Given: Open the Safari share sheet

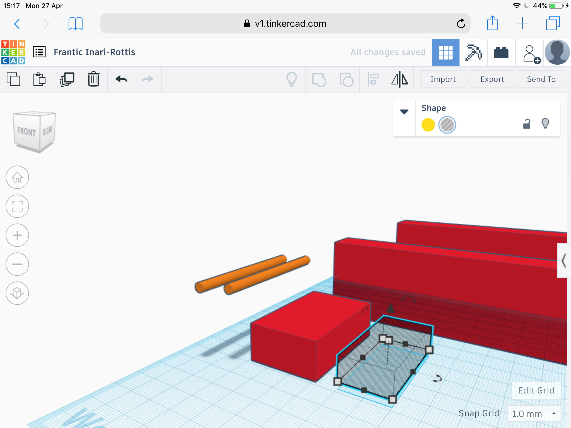Looking at the screenshot, I should pyautogui.click(x=493, y=23).
